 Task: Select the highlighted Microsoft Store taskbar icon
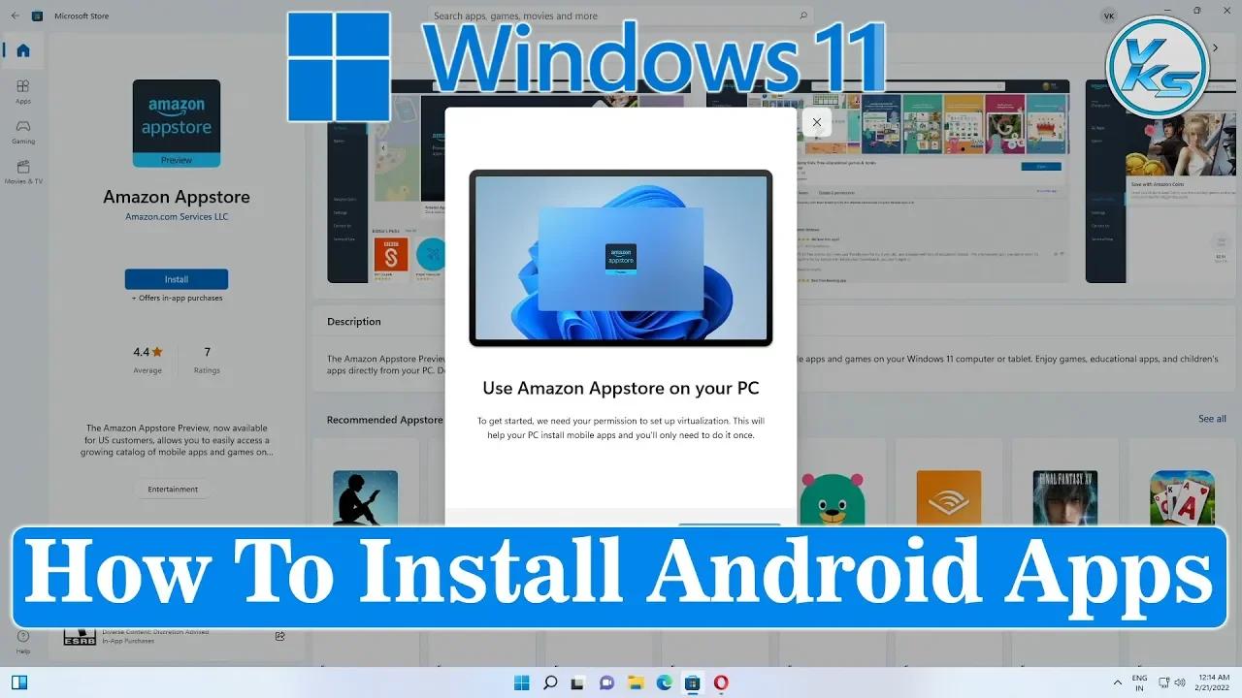(x=692, y=683)
